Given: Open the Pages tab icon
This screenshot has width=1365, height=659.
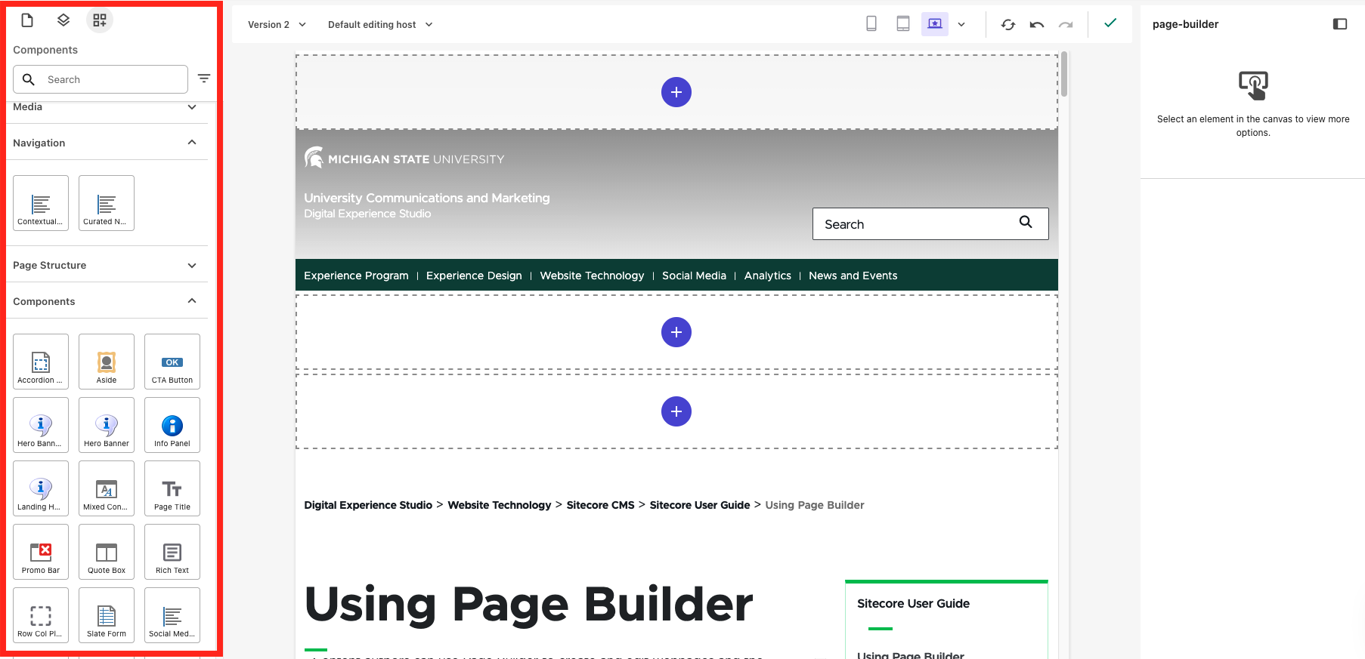Looking at the screenshot, I should tap(27, 20).
